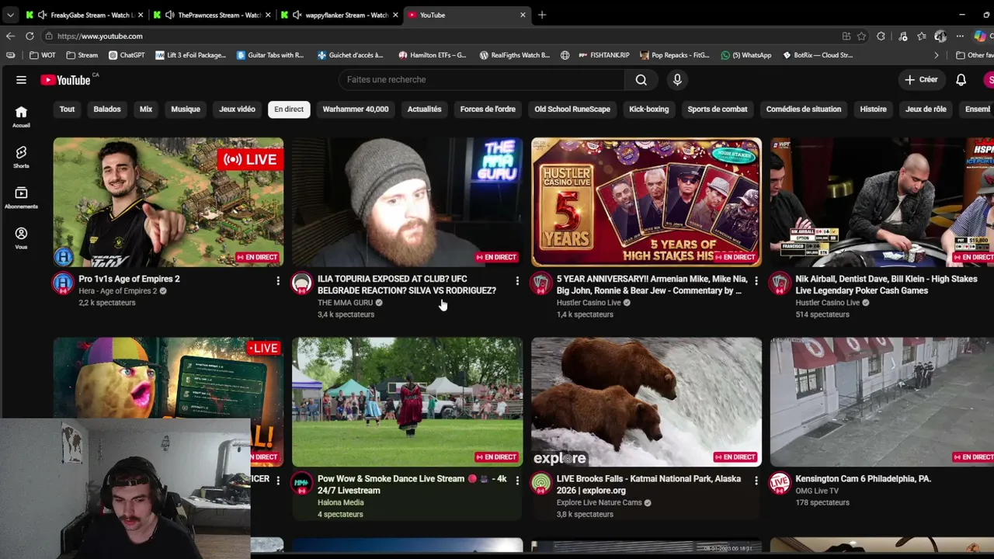Select the Musique filter chip
The width and height of the screenshot is (994, 559).
[x=186, y=109]
